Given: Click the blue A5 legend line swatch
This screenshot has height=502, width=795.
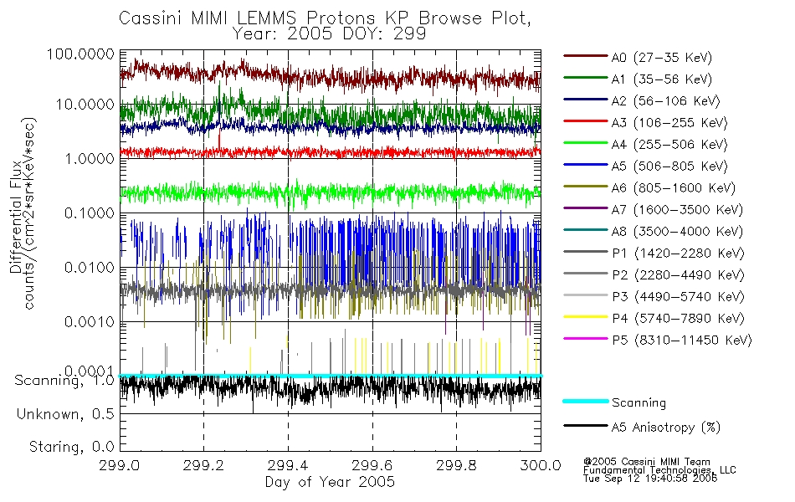Looking at the screenshot, I should click(585, 164).
